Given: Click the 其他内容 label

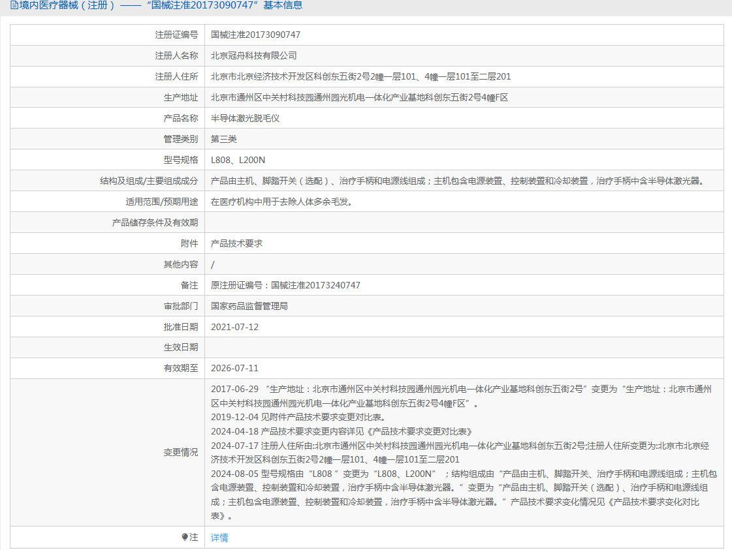Looking at the screenshot, I should [181, 264].
